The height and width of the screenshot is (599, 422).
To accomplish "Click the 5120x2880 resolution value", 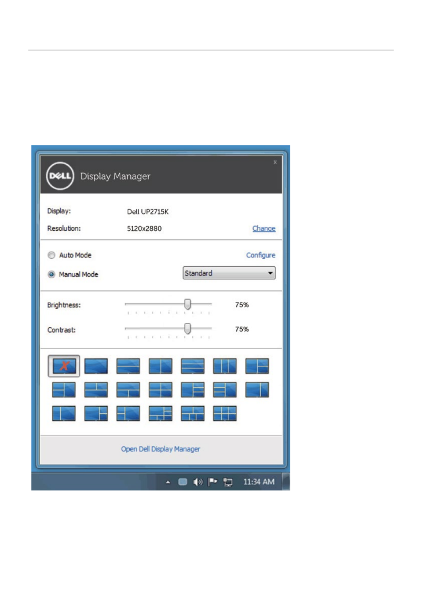I will (144, 229).
